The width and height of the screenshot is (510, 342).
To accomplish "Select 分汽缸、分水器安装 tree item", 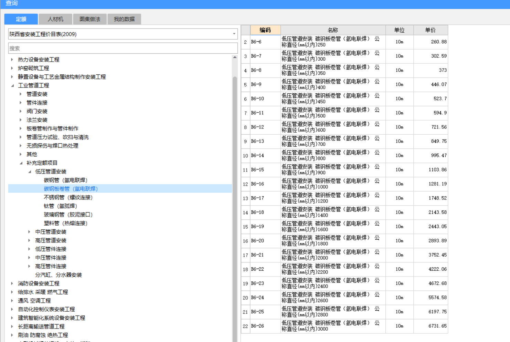I will coord(59,275).
